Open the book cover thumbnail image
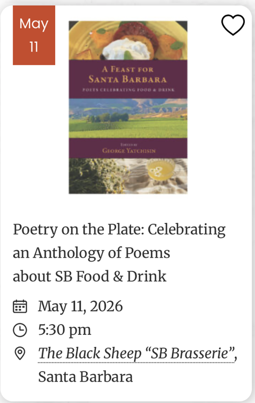This screenshot has height=403, width=255. pyautogui.click(x=128, y=107)
